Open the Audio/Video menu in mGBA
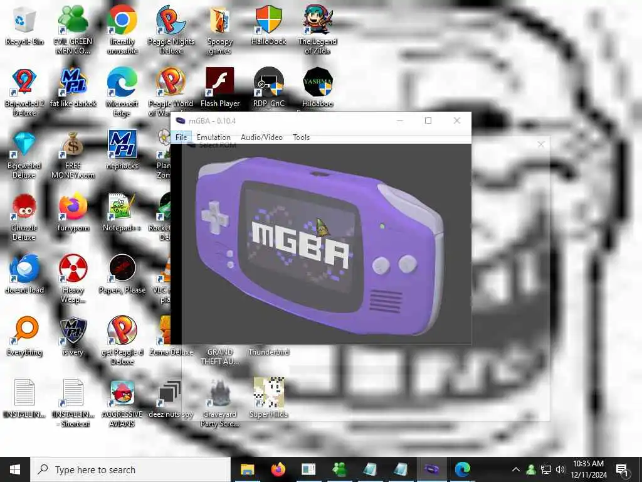The width and height of the screenshot is (642, 482). [x=261, y=137]
